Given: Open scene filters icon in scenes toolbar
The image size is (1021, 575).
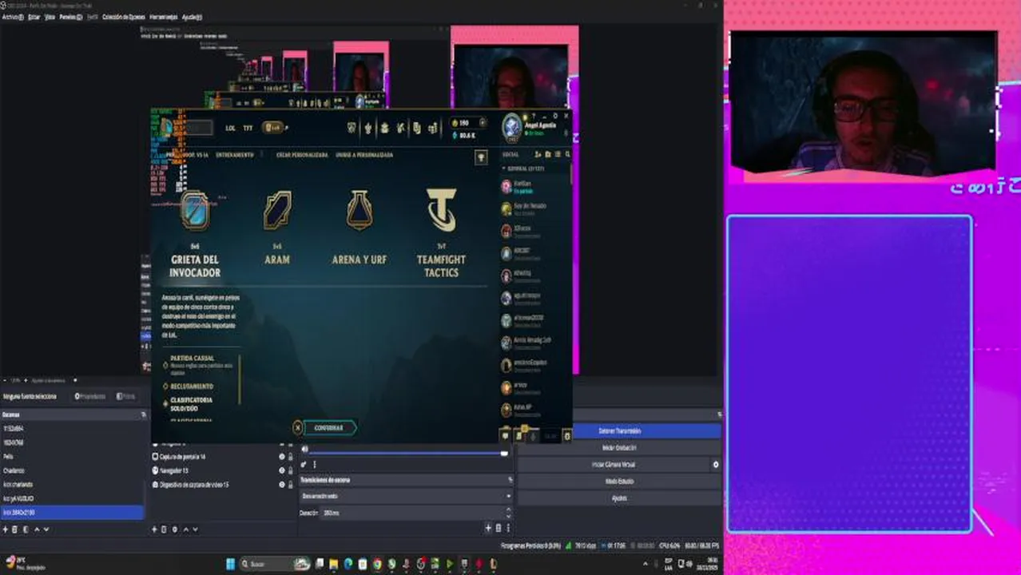Looking at the screenshot, I should 26,529.
